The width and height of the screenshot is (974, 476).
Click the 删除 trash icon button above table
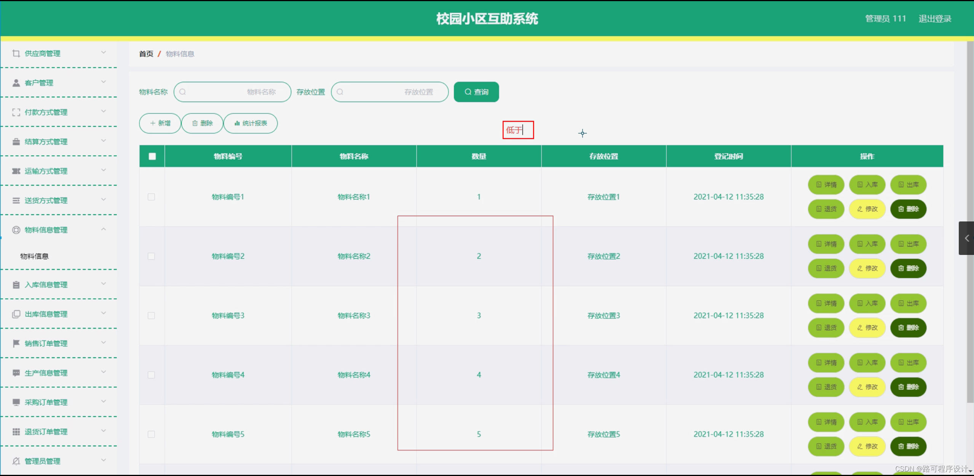coord(195,123)
